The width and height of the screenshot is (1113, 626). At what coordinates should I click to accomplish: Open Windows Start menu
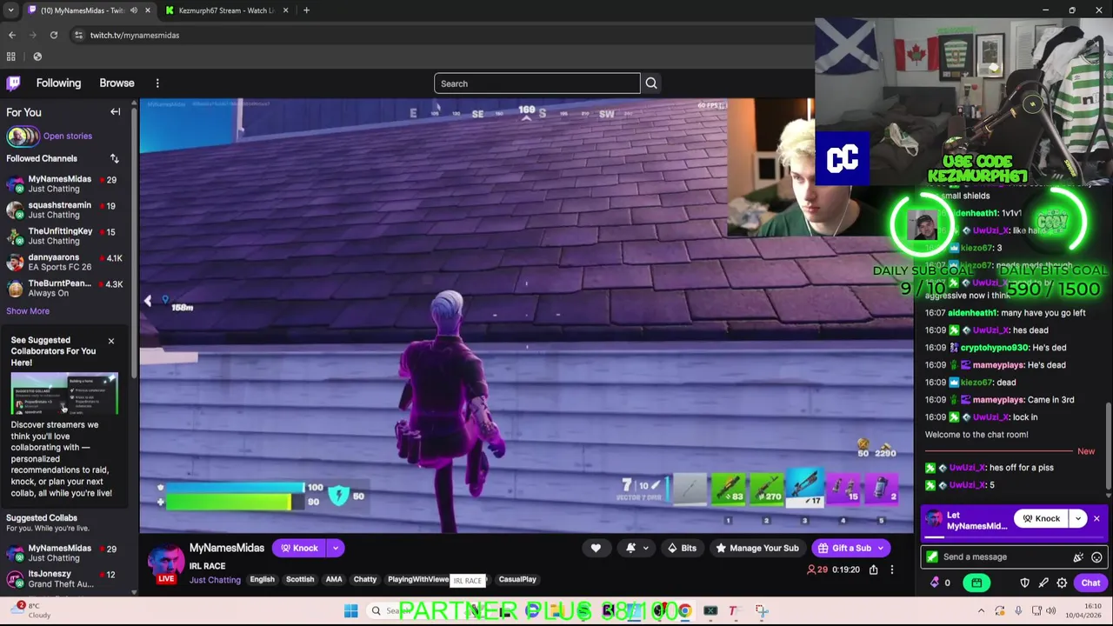click(350, 611)
